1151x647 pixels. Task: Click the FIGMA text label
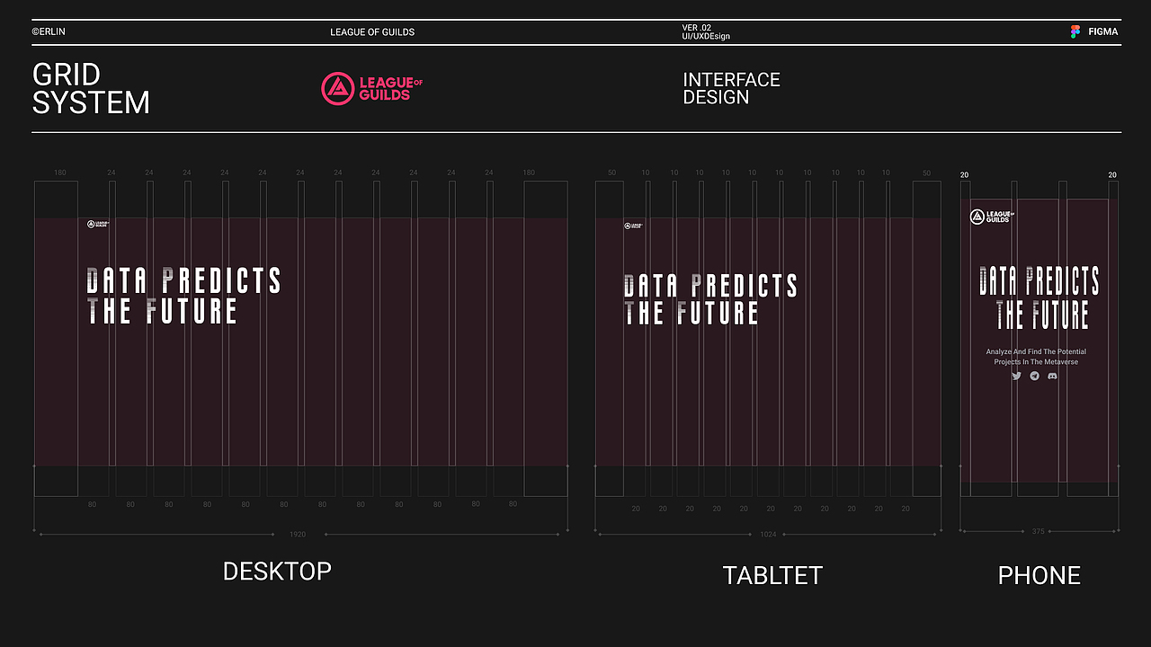(1102, 31)
